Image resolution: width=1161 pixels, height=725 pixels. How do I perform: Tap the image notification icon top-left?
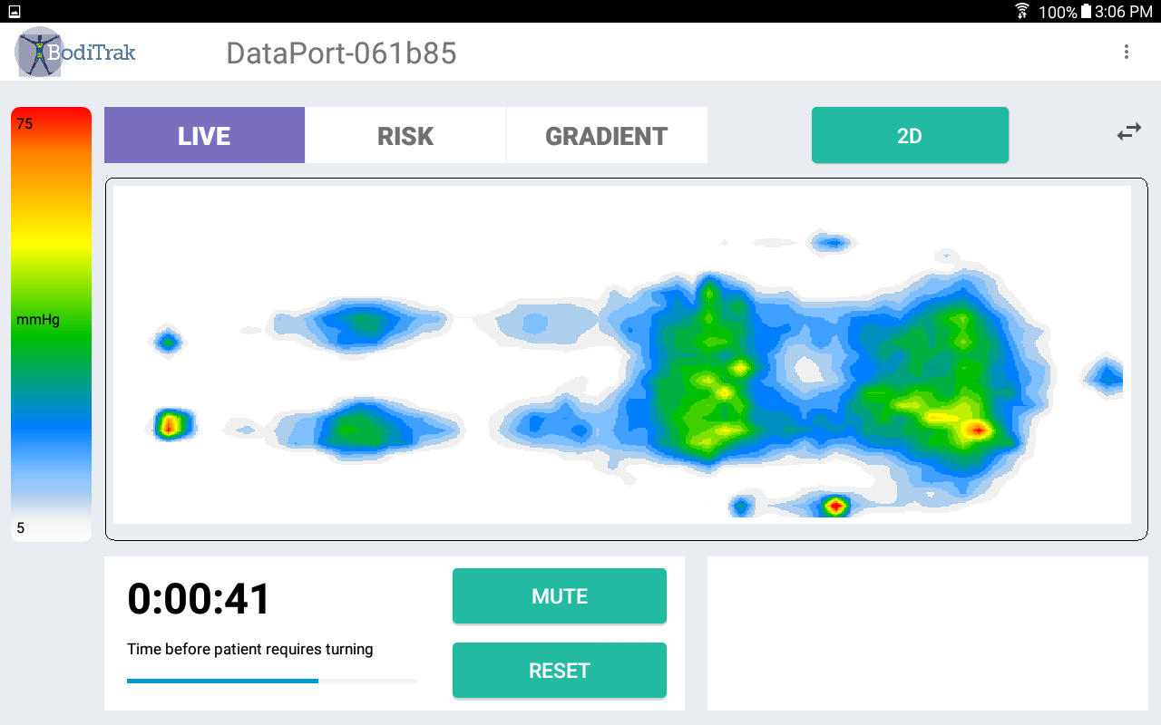pos(14,11)
